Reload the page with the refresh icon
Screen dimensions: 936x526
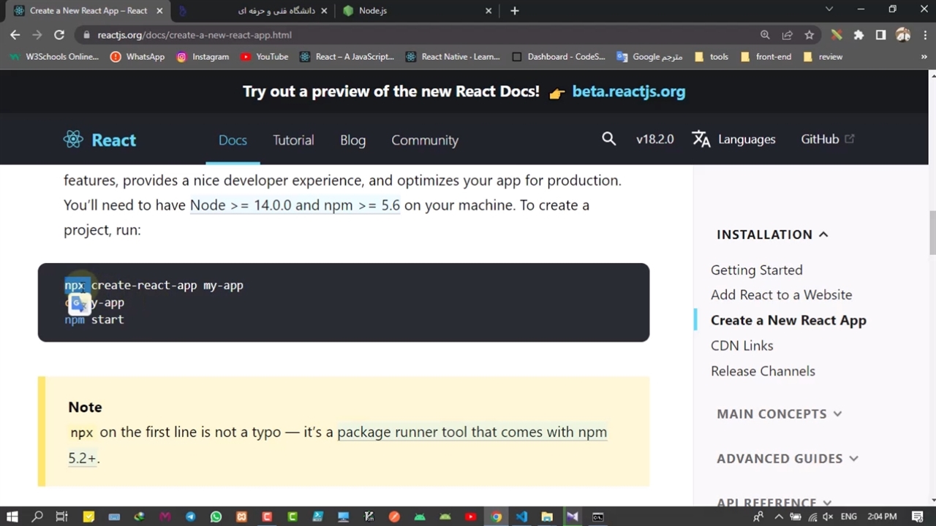pos(59,34)
